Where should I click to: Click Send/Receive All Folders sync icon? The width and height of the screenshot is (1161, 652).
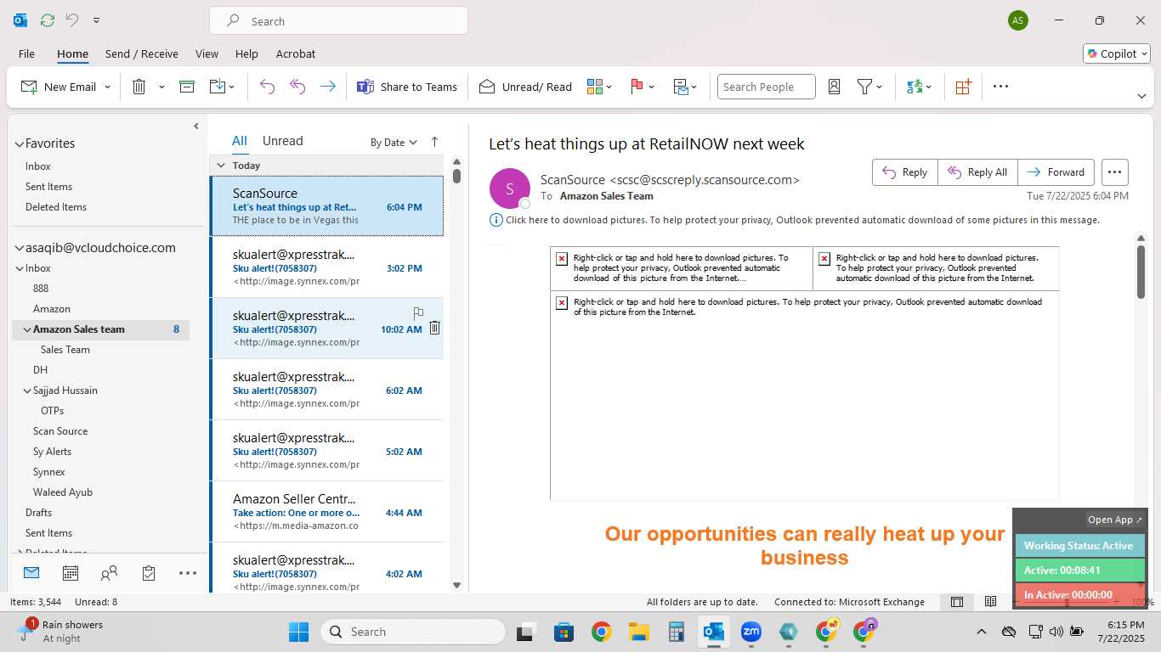48,20
